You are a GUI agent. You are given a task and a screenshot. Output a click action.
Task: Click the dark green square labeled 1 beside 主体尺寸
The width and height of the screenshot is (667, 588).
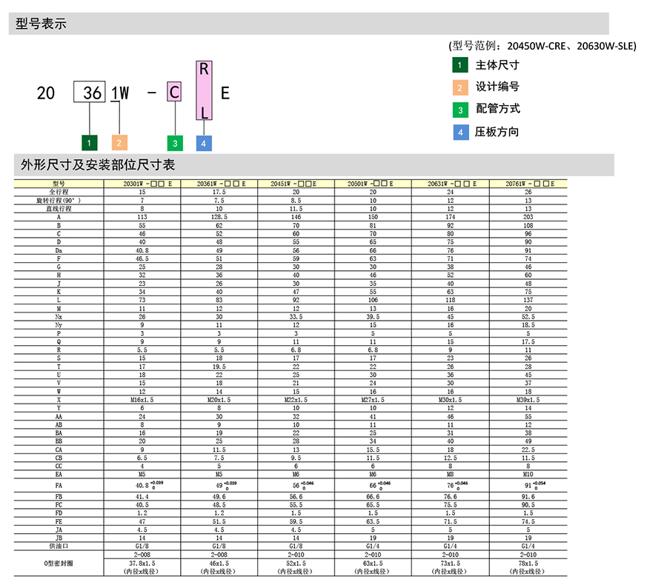459,65
